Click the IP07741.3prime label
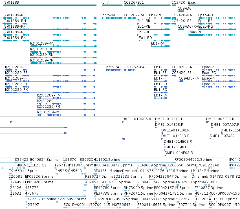Image resolution: width=240 pixels, height=209 pixels. click(x=191, y=205)
